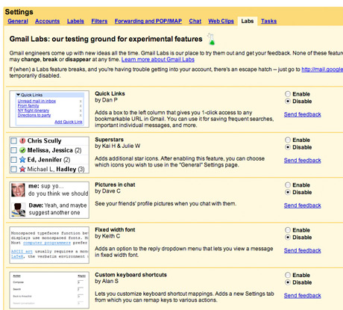Viewport: 343px width, 310px height.
Task: Select the Labs tab
Action: pos(248,21)
